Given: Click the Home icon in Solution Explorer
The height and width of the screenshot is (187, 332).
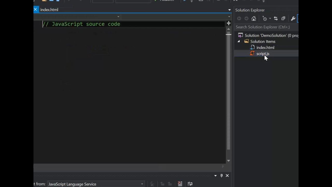Looking at the screenshot, I should click(x=254, y=18).
